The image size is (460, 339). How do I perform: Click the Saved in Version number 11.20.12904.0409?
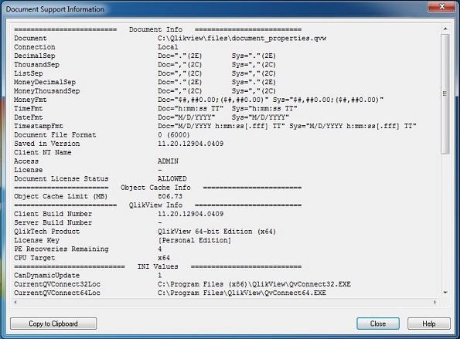click(x=190, y=144)
